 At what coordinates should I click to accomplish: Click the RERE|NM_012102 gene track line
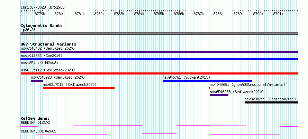pyautogui.click(x=159, y=126)
